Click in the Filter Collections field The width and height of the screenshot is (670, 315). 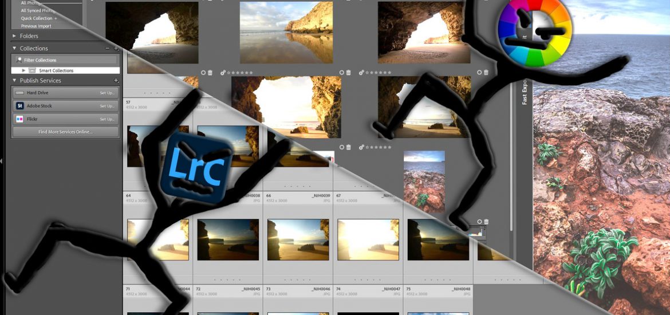[65, 60]
